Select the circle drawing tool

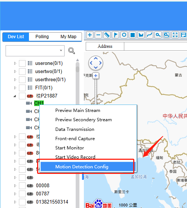point(124,35)
